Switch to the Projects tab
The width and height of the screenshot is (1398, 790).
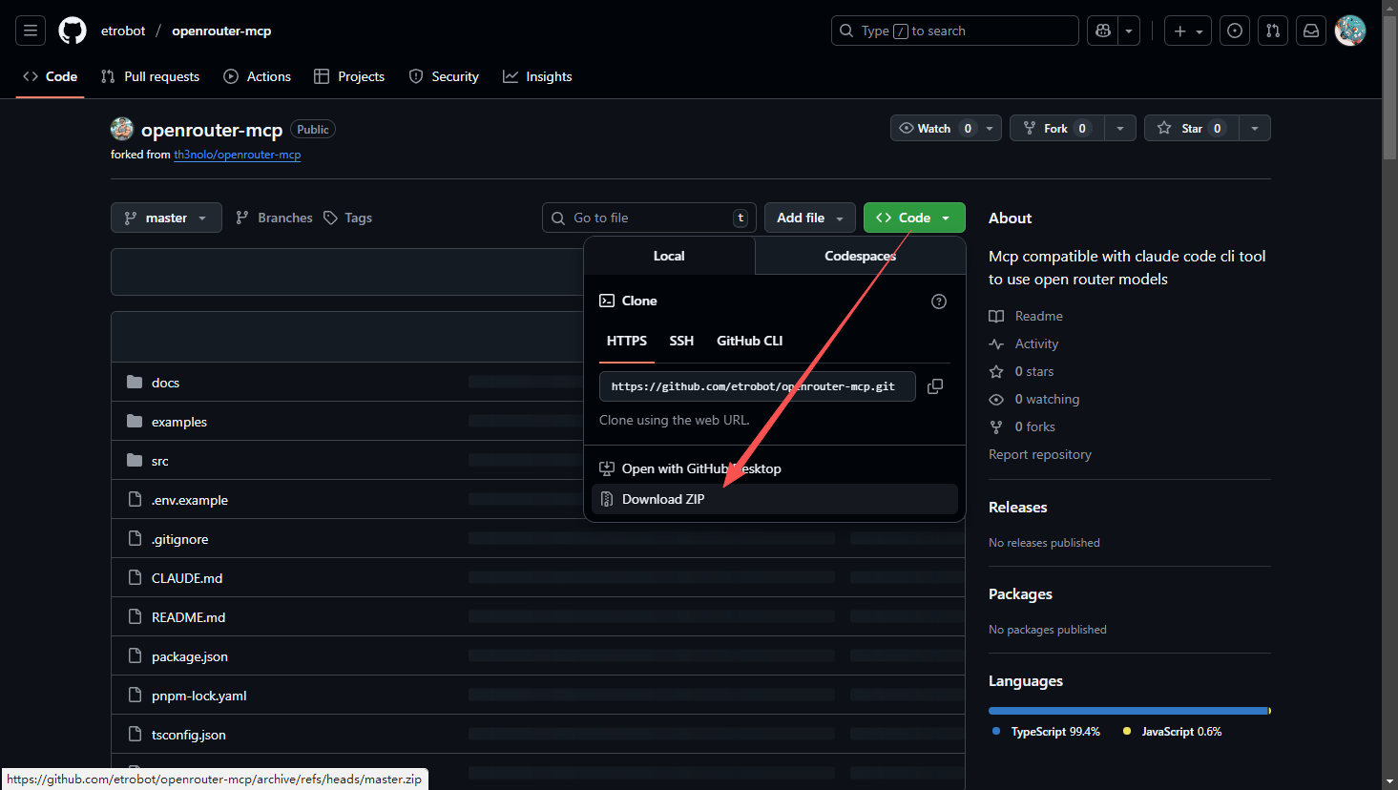[349, 76]
